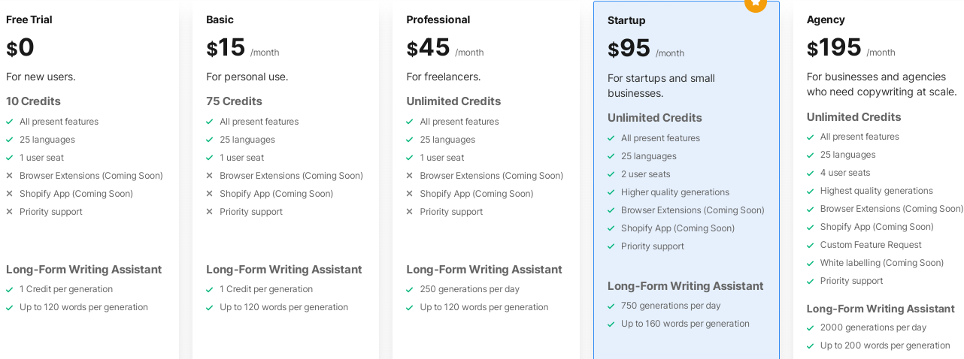Choose the Agency plan title
This screenshot has width=964, height=359.
coord(826,20)
